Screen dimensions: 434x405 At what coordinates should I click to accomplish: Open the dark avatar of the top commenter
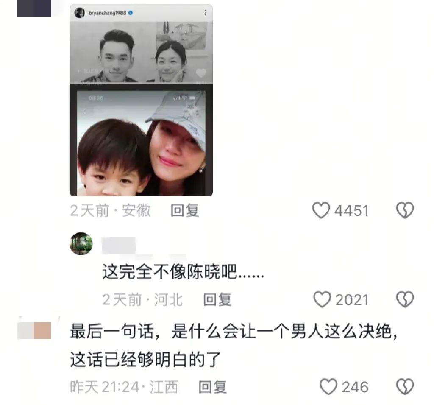[x=34, y=8]
